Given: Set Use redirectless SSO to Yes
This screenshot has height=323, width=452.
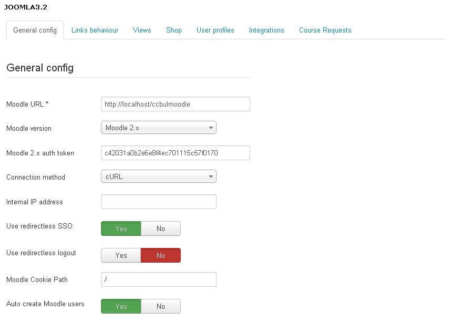Looking at the screenshot, I should [121, 228].
